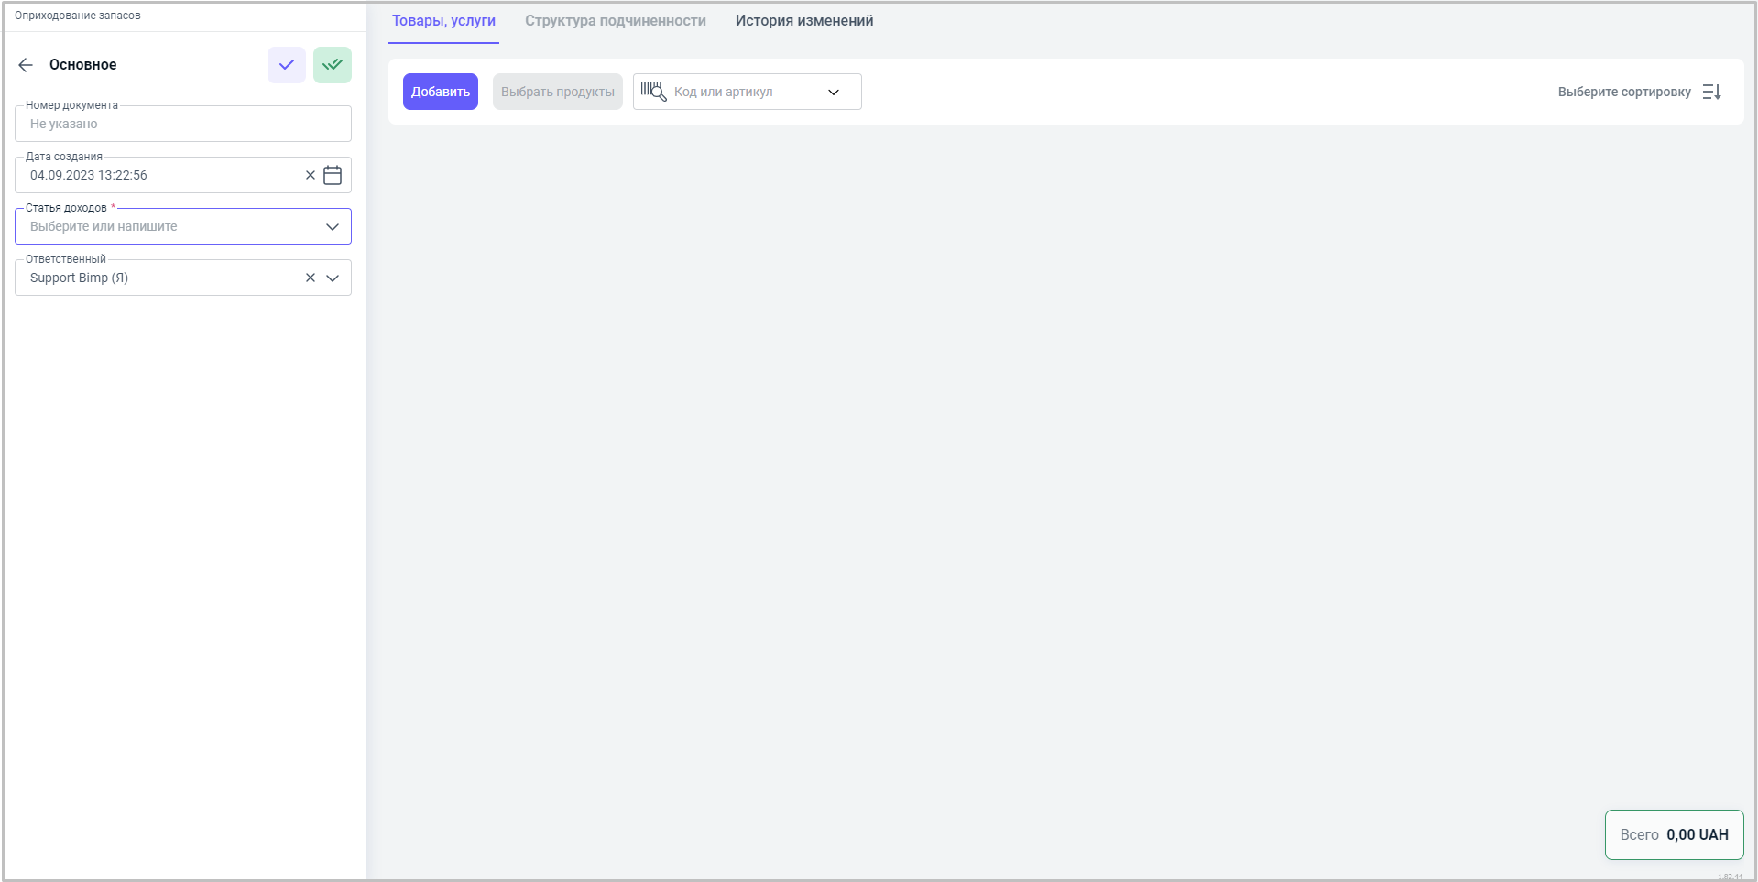Click the green double checkmark icon
This screenshot has height=882, width=1758.
[333, 65]
